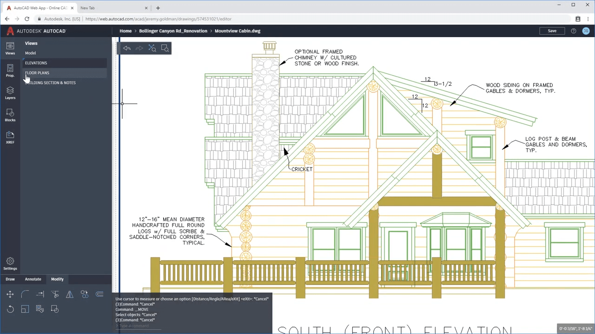Select the Fillet tool in Modify panel
The height and width of the screenshot is (334, 595).
click(25, 294)
